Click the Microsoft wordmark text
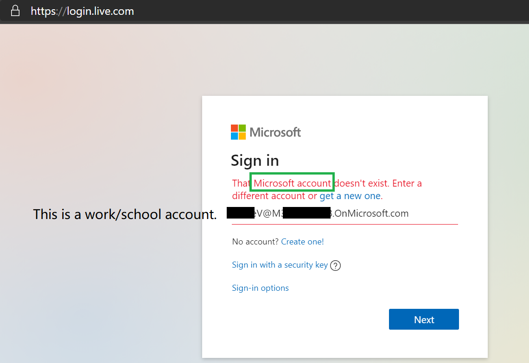This screenshot has height=363, width=529. [x=275, y=132]
